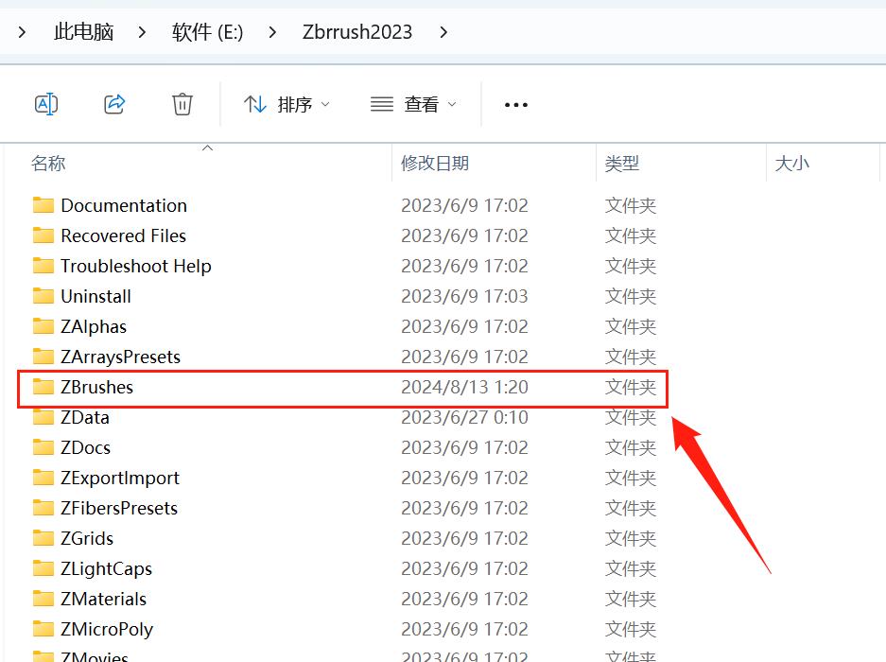Expand chevron after 软件 (E:) breadcrumb
This screenshot has width=886, height=662.
272,32
